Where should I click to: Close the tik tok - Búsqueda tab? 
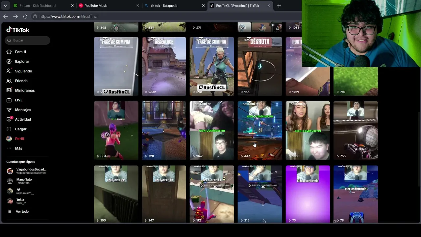203,6
